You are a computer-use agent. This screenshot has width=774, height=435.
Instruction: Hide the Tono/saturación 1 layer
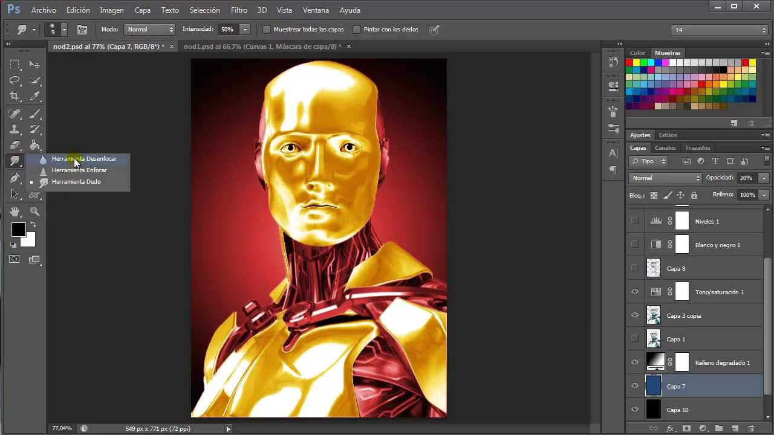pos(634,292)
